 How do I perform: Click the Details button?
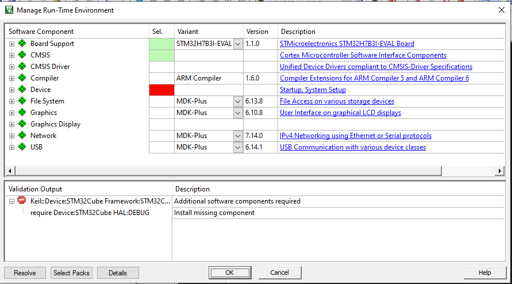pyautogui.click(x=118, y=273)
